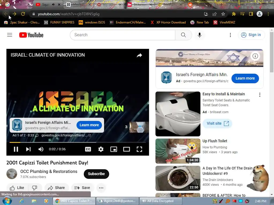Screen dimensions: 274x205
Task: Go forward in browser
Action: pyautogui.click(x=14, y=14)
